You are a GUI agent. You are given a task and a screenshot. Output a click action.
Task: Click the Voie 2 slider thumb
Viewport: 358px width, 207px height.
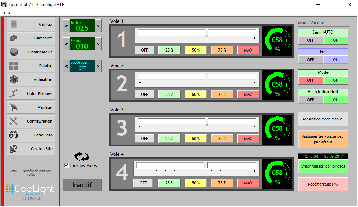207,77
